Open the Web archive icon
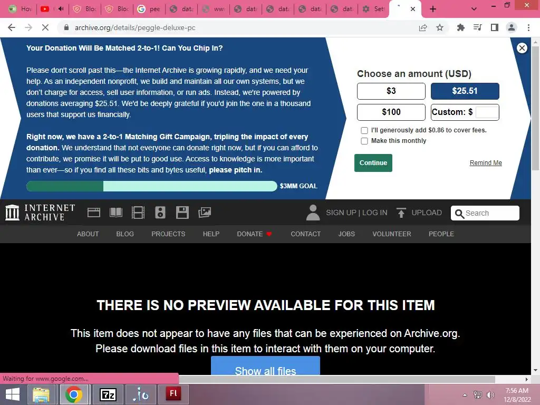 [94, 213]
